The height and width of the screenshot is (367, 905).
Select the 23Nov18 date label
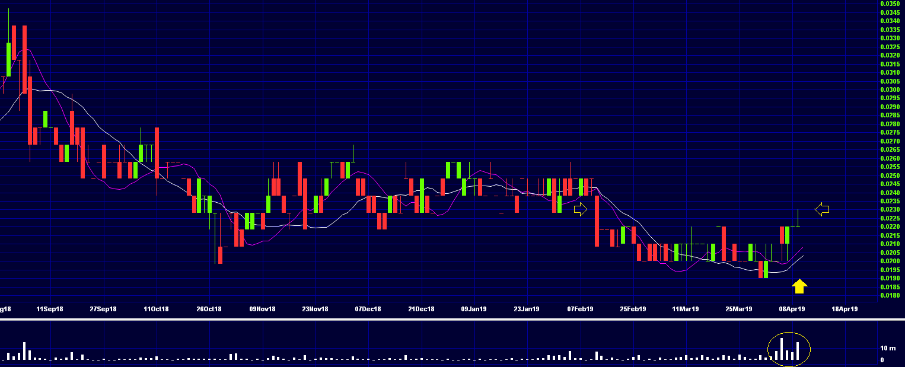pyautogui.click(x=315, y=309)
